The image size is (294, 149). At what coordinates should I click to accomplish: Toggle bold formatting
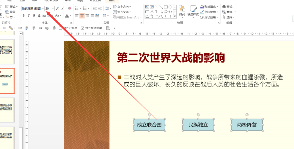click(24, 16)
